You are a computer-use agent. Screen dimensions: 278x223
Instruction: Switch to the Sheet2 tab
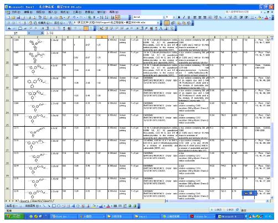[36, 201]
